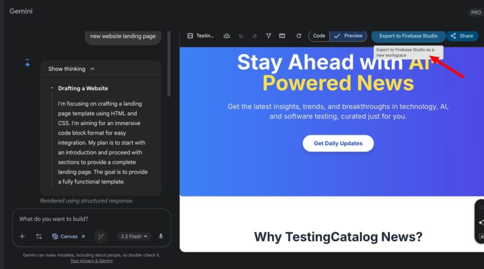Switch to the Code view
484x269 pixels.
click(x=319, y=36)
